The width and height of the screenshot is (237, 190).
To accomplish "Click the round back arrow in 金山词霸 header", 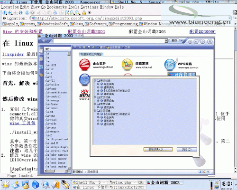I will tap(196, 42).
